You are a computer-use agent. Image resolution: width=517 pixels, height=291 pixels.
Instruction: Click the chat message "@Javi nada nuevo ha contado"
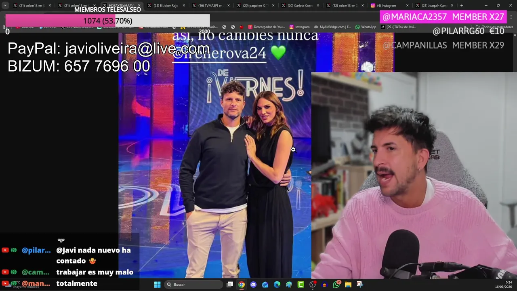(x=94, y=255)
